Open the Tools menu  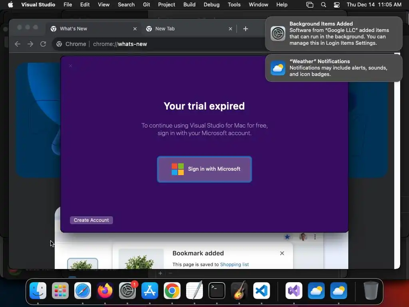coord(234,4)
